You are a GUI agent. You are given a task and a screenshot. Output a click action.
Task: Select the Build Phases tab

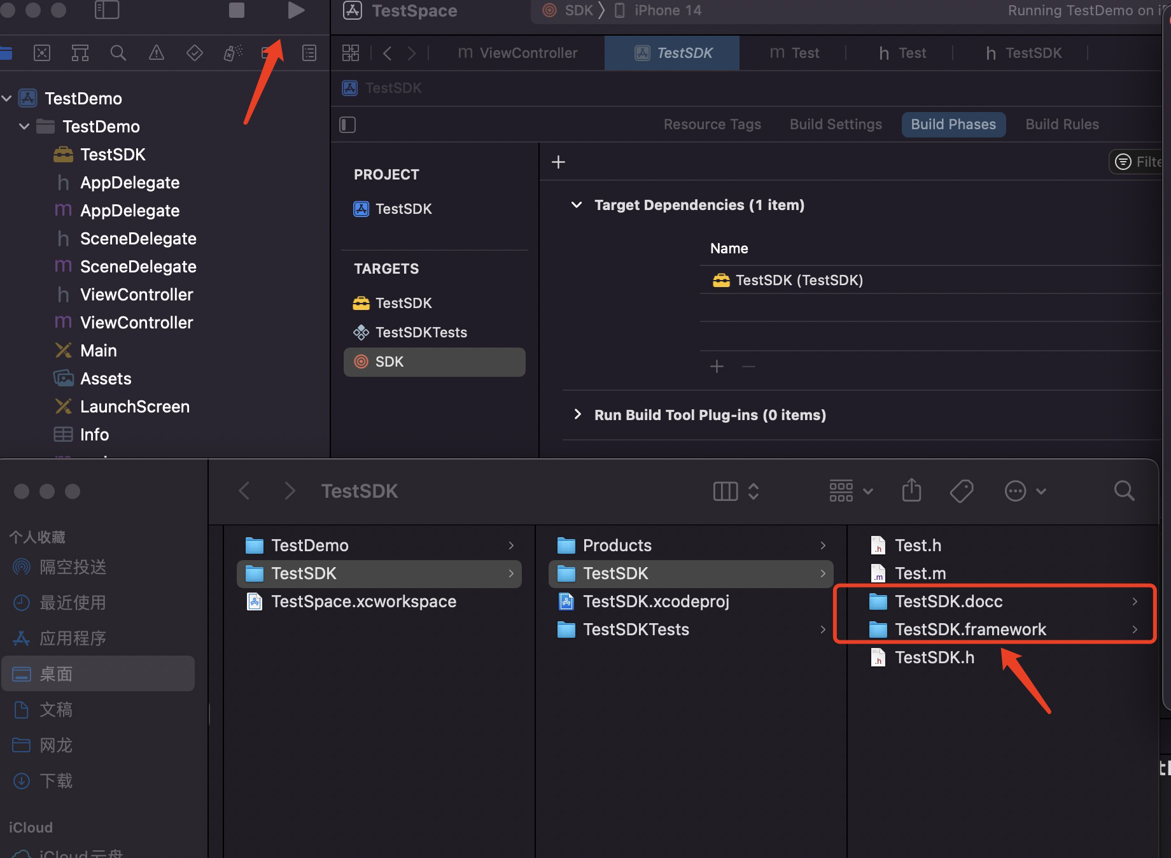pyautogui.click(x=953, y=125)
